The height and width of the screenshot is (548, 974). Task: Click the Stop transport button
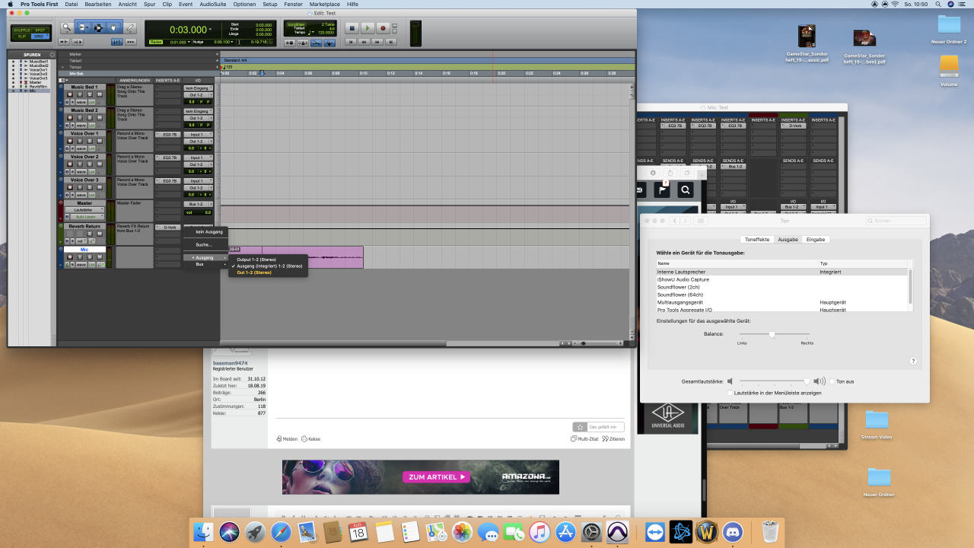352,28
